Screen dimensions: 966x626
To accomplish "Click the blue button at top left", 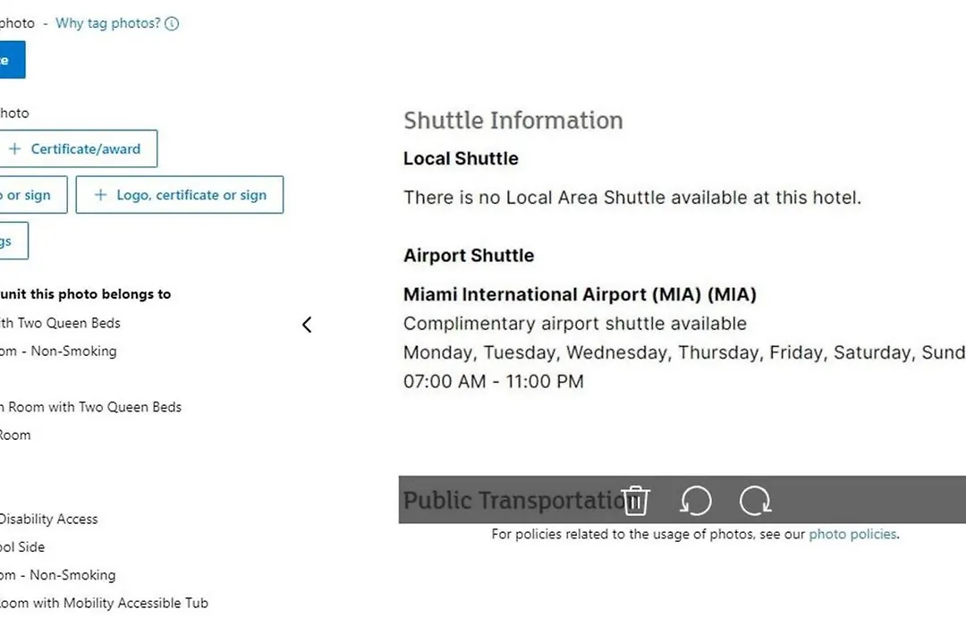I will click(x=12, y=60).
